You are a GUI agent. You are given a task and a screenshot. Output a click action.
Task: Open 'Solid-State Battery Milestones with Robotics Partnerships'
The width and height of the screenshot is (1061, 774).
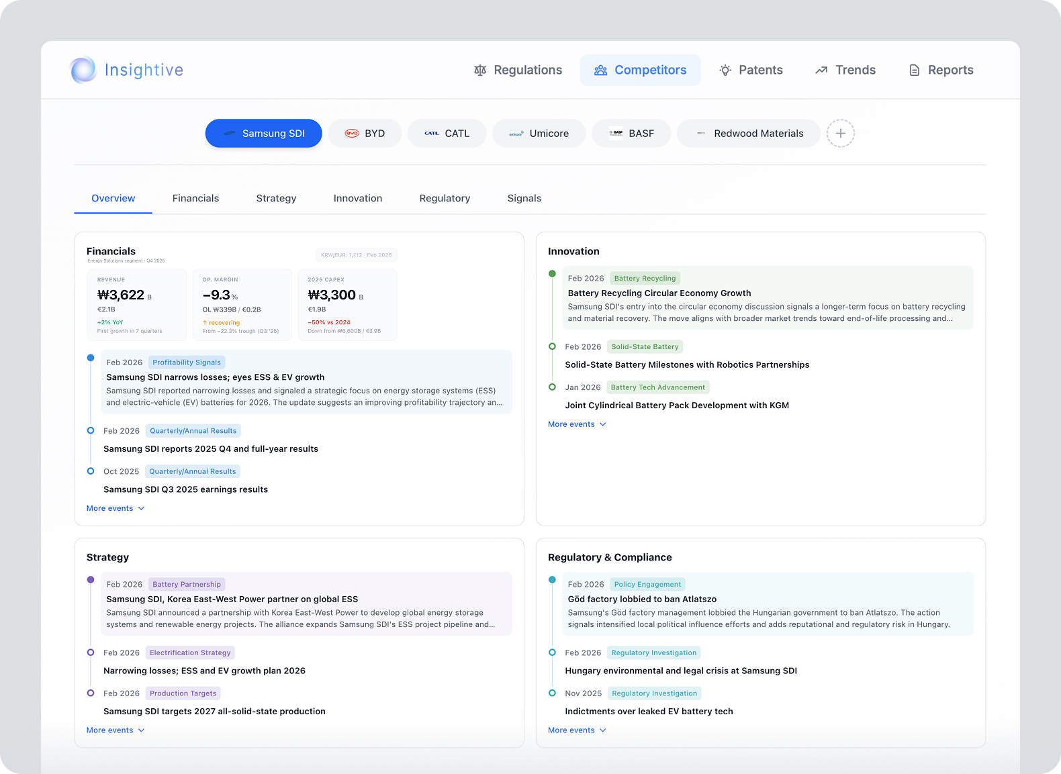click(x=687, y=365)
